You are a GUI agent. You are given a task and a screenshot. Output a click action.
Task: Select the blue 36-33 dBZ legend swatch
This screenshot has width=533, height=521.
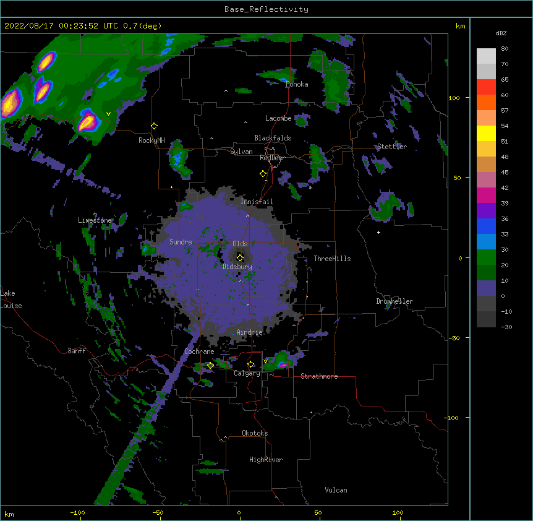click(486, 226)
